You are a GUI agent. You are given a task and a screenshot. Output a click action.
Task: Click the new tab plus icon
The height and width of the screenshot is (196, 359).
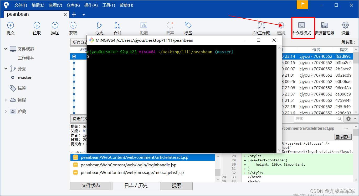click(74, 14)
